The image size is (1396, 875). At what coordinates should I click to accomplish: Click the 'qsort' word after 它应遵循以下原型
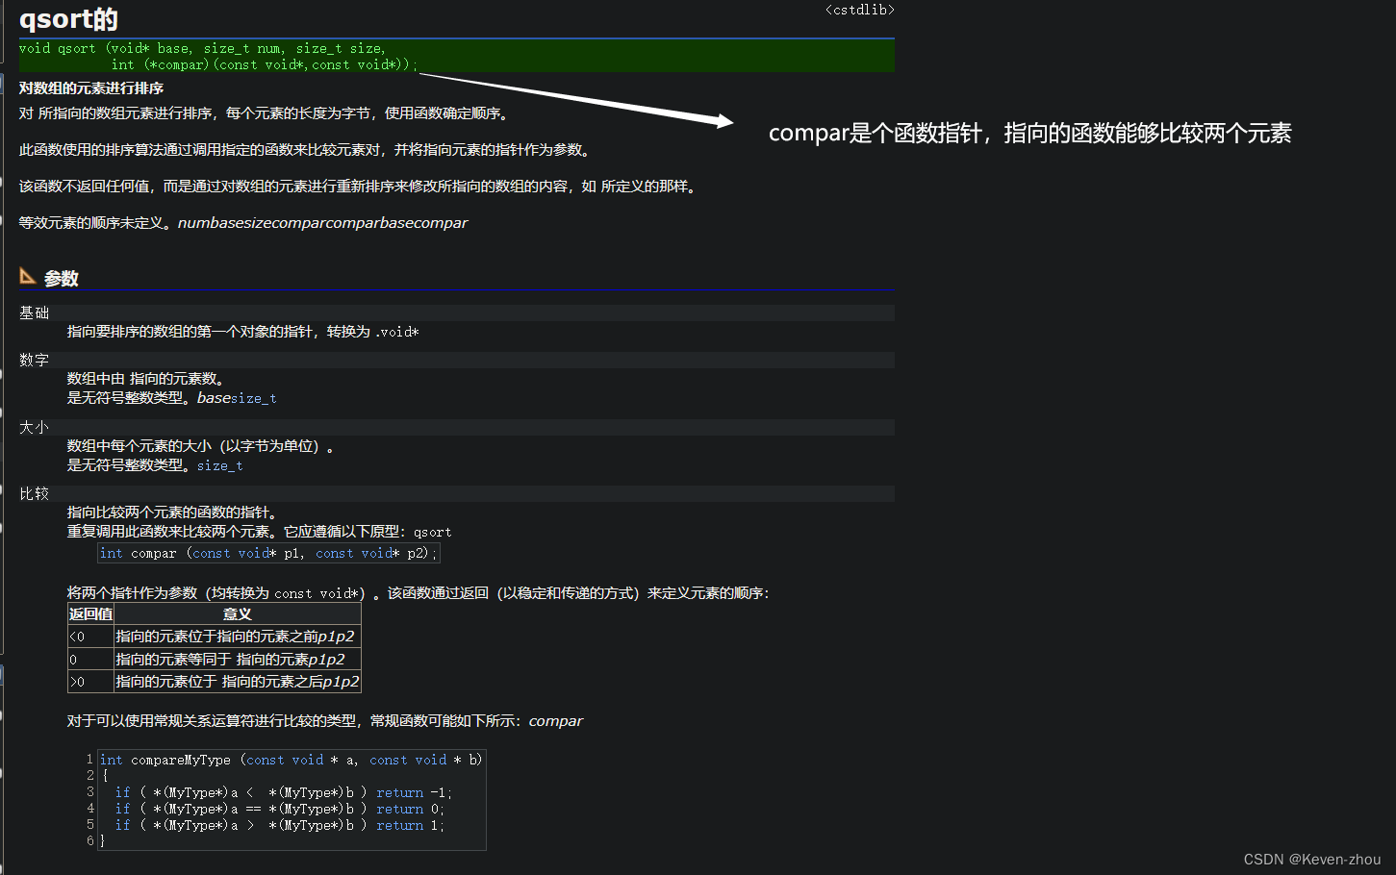click(x=433, y=532)
